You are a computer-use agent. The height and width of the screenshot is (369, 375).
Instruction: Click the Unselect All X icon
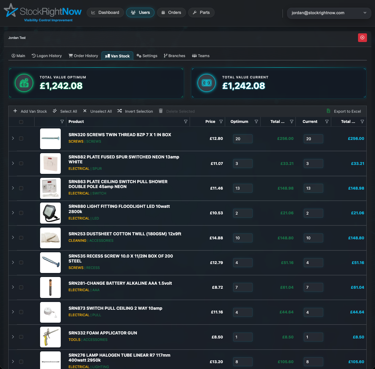click(x=85, y=111)
